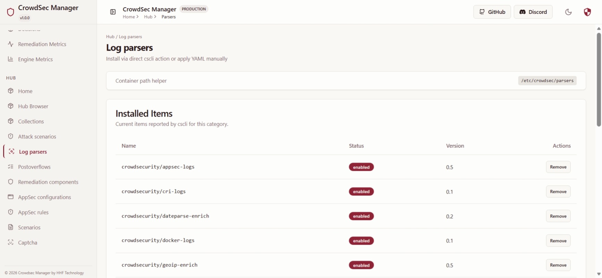Open Remediation Metrics page
This screenshot has width=602, height=278.
[42, 44]
